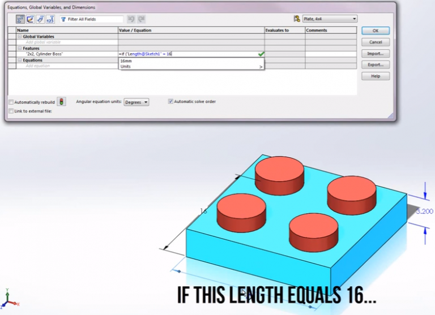Viewport: 435px width, 315px height.
Task: Select the 16mm suggestion in popup
Action: point(126,61)
